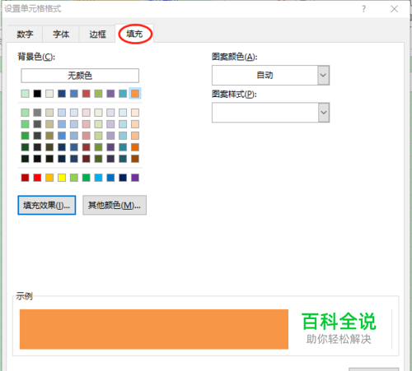
Task: Switch to the 字体 tab
Action: (x=61, y=34)
